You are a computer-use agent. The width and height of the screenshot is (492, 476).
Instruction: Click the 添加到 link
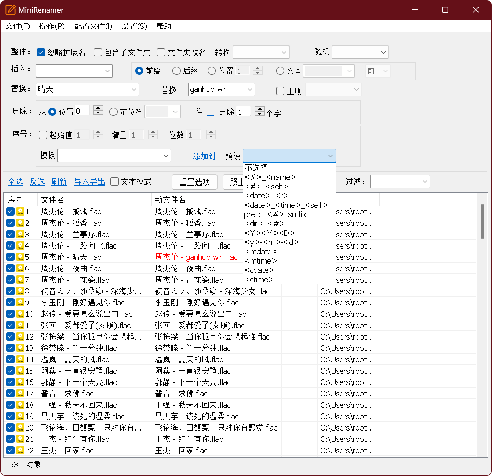pos(204,156)
